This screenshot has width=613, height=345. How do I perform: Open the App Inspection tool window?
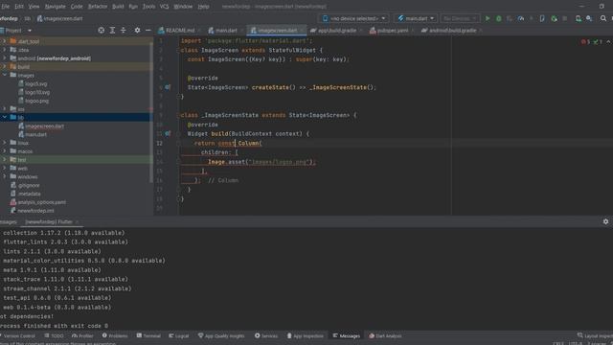305,335
